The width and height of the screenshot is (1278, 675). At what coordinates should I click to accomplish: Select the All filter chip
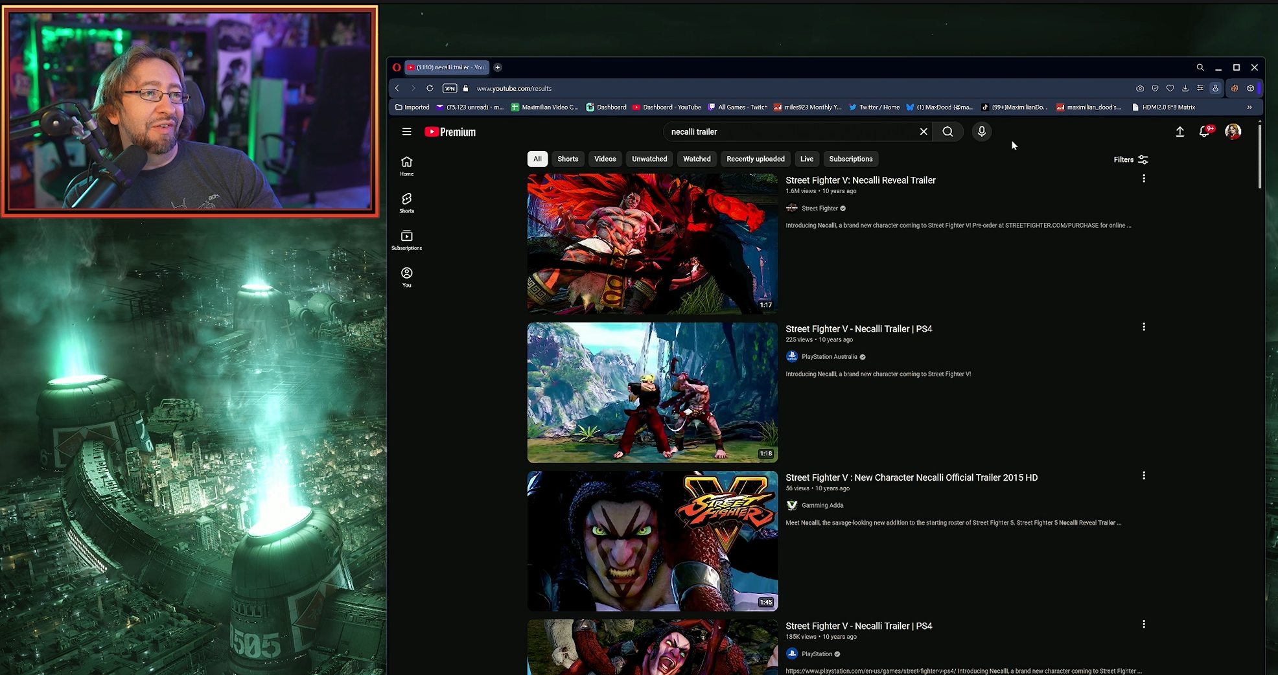[x=537, y=159]
